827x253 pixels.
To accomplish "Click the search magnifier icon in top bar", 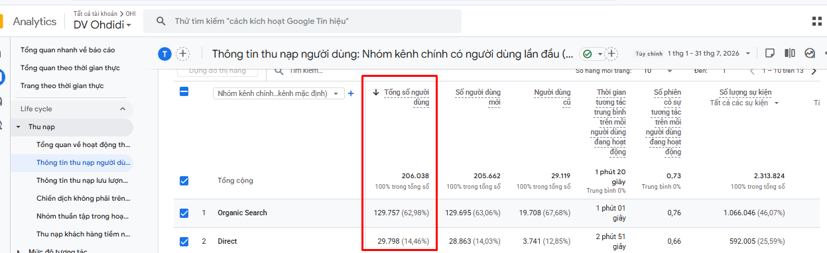I will [160, 21].
